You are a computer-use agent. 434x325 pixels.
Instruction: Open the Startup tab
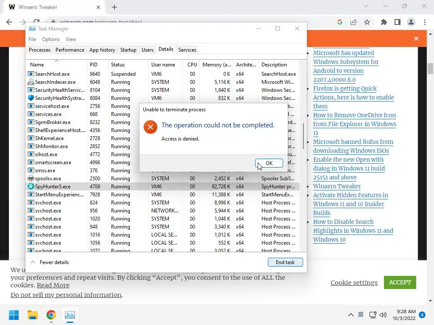pos(128,50)
